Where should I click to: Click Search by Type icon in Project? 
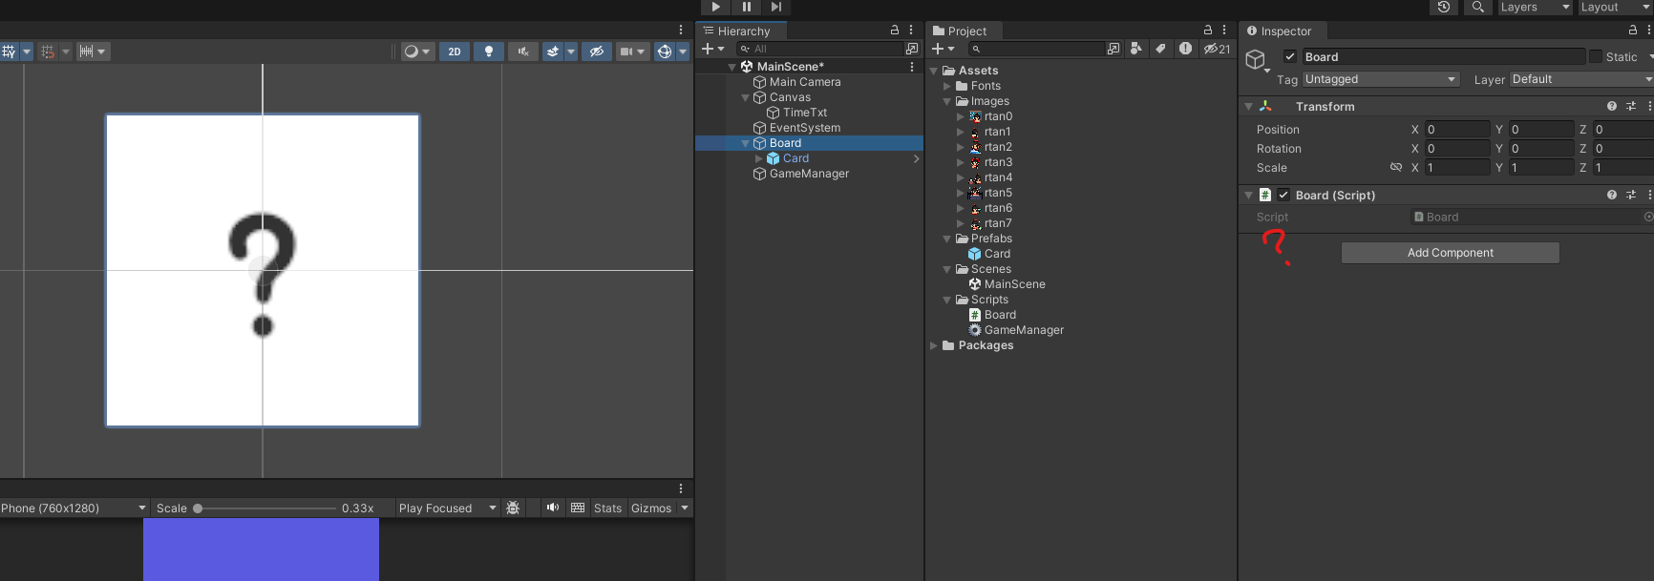click(x=1136, y=49)
